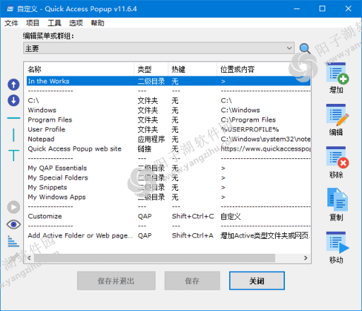The height and width of the screenshot is (311, 362).
Task: Select Quick Access Popup web site row
Action: click(168, 149)
